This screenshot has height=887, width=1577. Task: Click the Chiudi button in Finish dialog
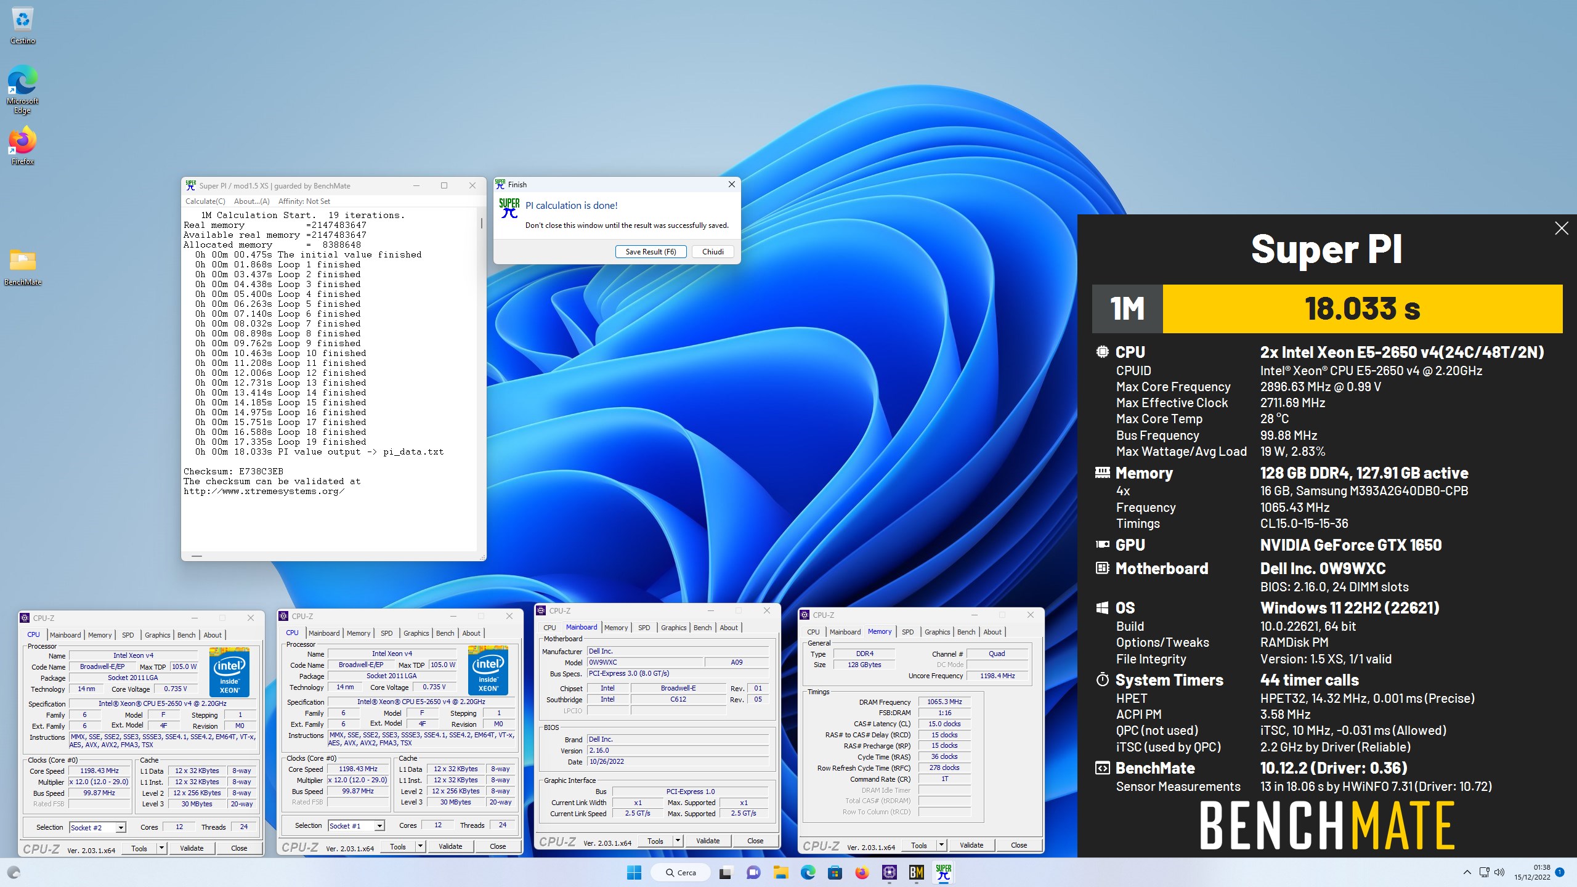click(713, 251)
